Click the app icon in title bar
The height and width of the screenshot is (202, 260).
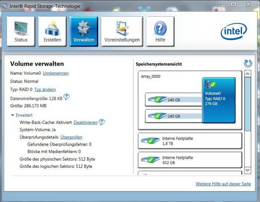point(5,6)
